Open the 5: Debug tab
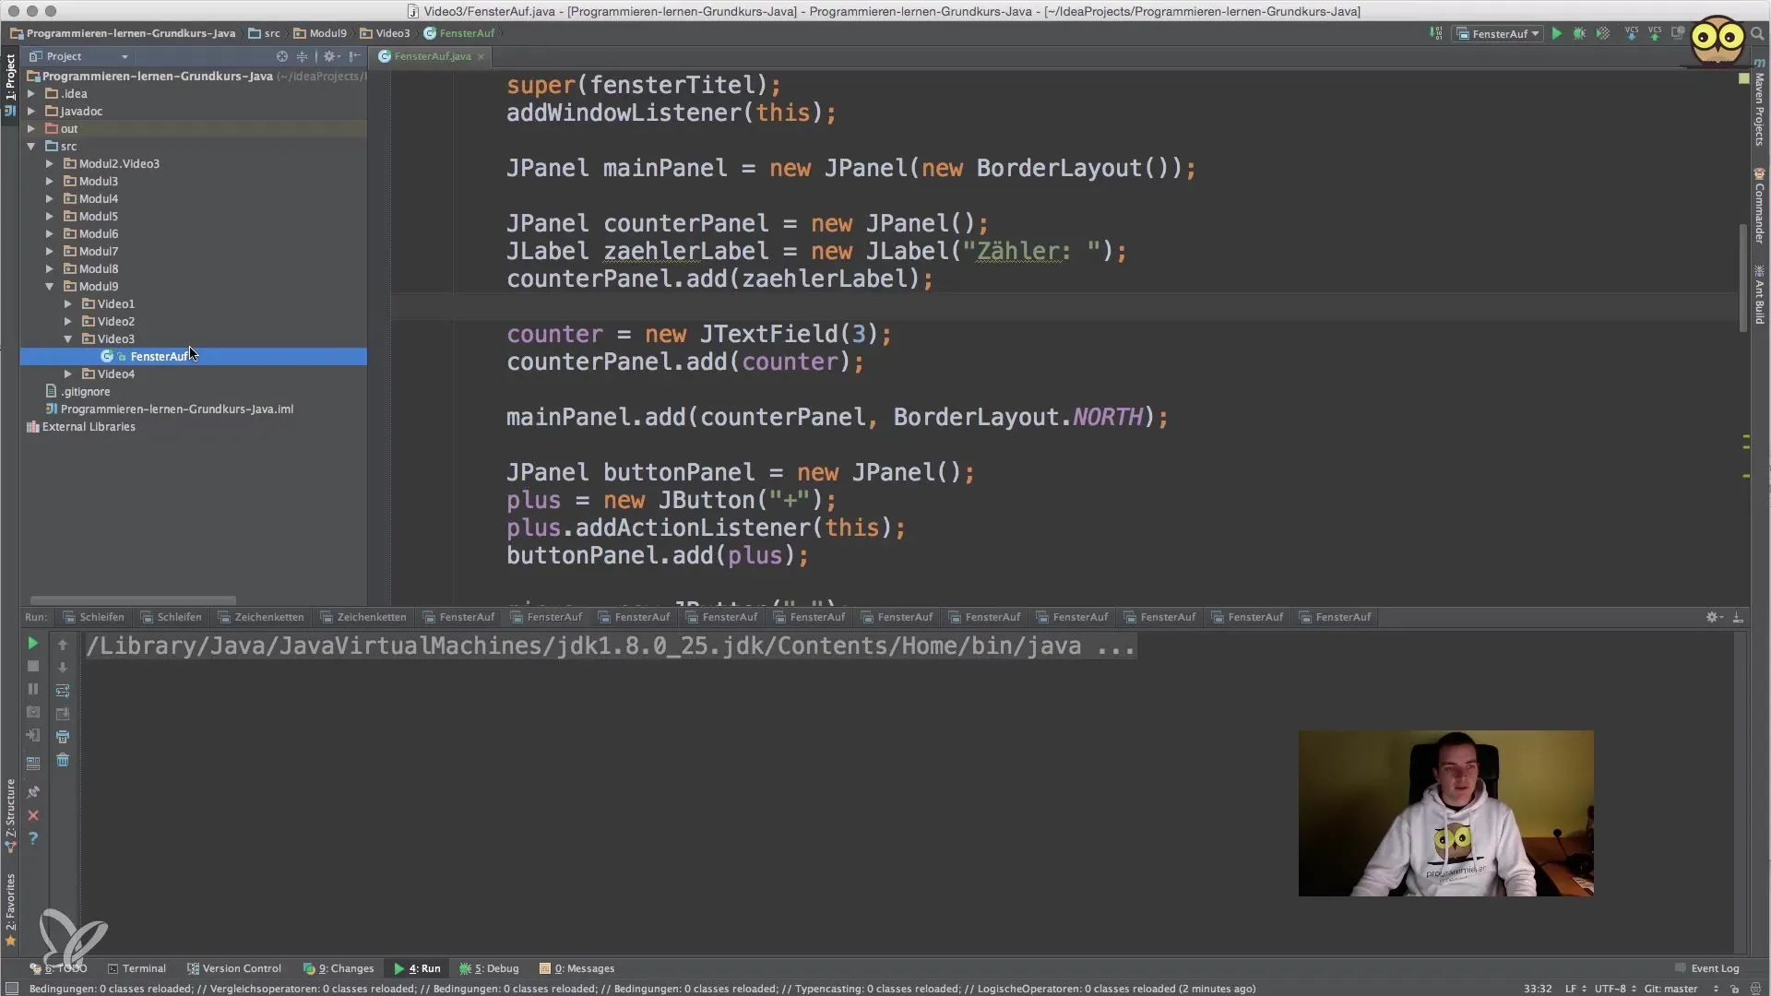This screenshot has height=996, width=1771. 490,968
